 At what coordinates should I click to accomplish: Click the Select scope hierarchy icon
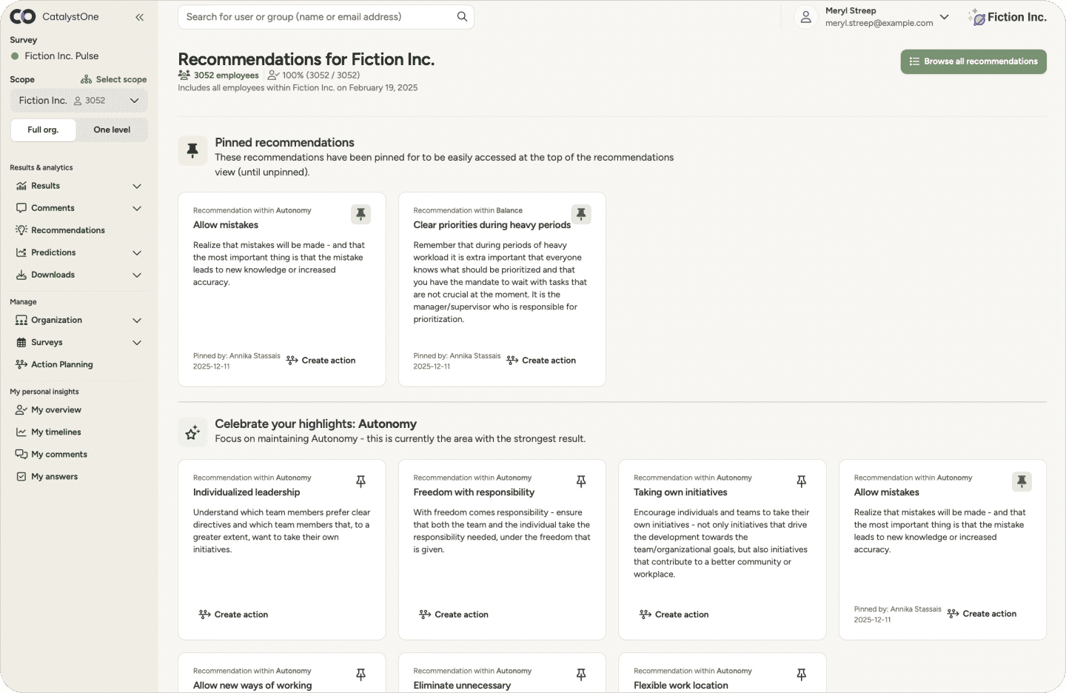click(87, 79)
